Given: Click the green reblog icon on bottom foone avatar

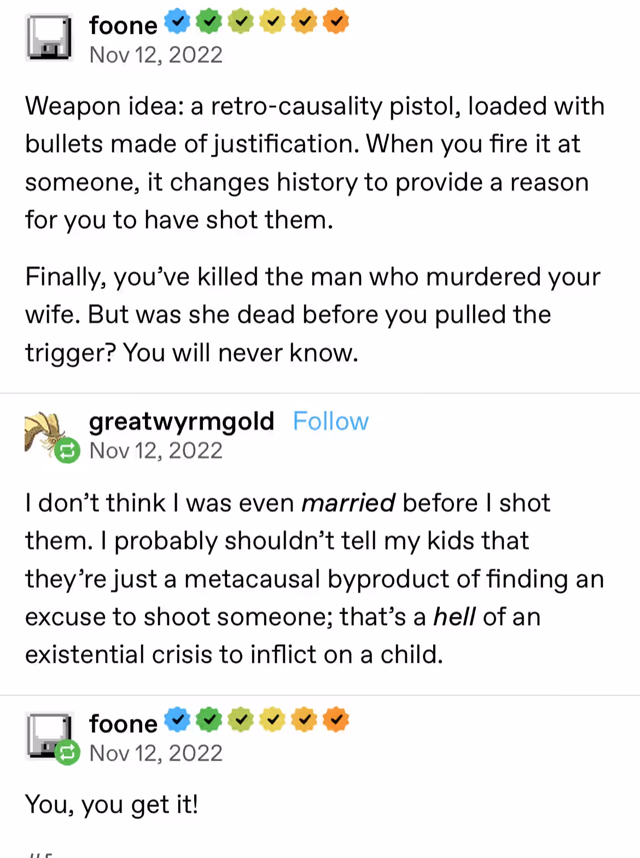Looking at the screenshot, I should tap(67, 752).
